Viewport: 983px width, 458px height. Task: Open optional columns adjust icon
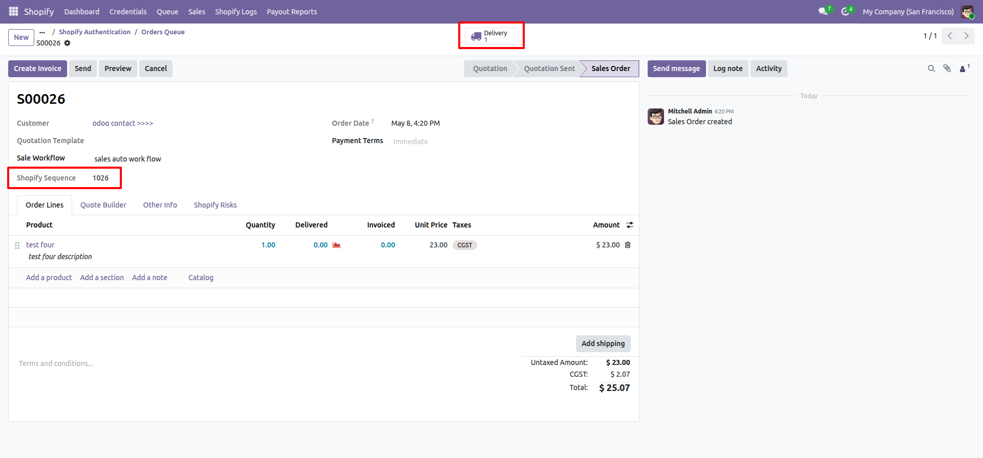630,225
